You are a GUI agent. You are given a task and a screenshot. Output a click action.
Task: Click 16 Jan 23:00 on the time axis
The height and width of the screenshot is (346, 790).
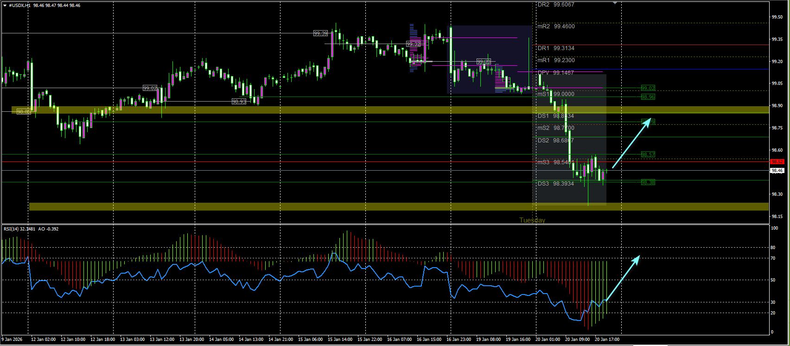[459, 340]
